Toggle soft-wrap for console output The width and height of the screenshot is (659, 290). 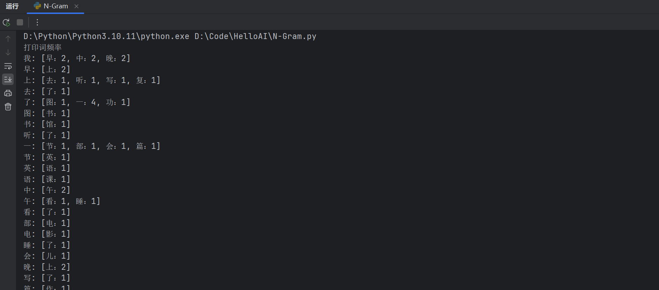[x=8, y=66]
